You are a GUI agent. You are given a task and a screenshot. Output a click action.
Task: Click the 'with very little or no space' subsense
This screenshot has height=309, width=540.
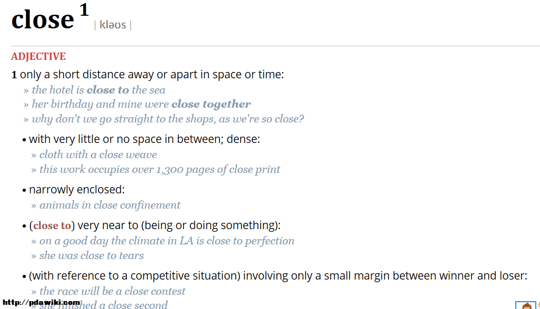[x=144, y=139]
